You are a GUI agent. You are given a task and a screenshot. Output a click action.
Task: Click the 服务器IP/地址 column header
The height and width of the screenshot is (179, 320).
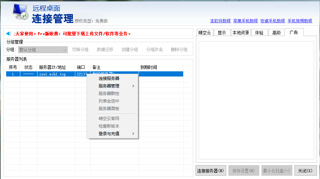(x=52, y=68)
